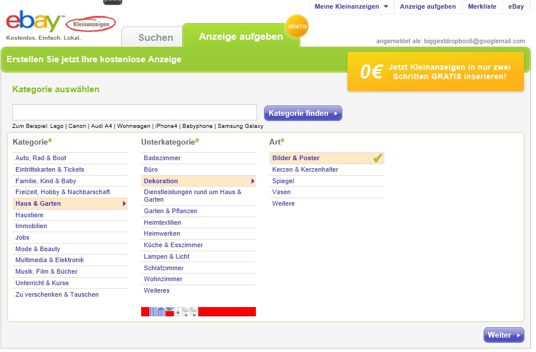Viewport: 536px width, 352px height.
Task: Click the eBay Kleinanzeigen logo
Action: point(61,23)
